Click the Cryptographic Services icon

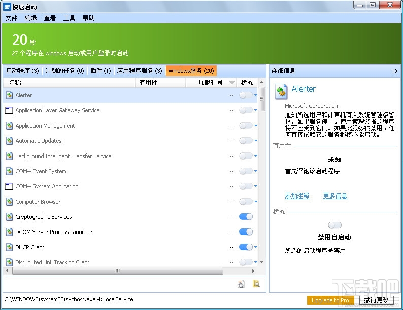(10, 217)
